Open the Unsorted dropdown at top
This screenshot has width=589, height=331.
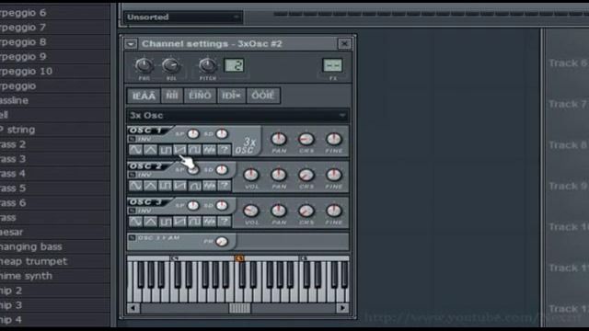click(183, 17)
